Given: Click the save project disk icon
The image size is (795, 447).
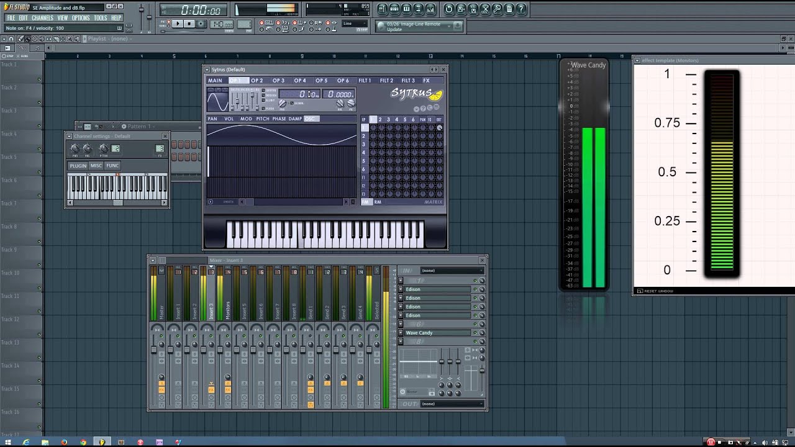Looking at the screenshot, I should pos(461,9).
